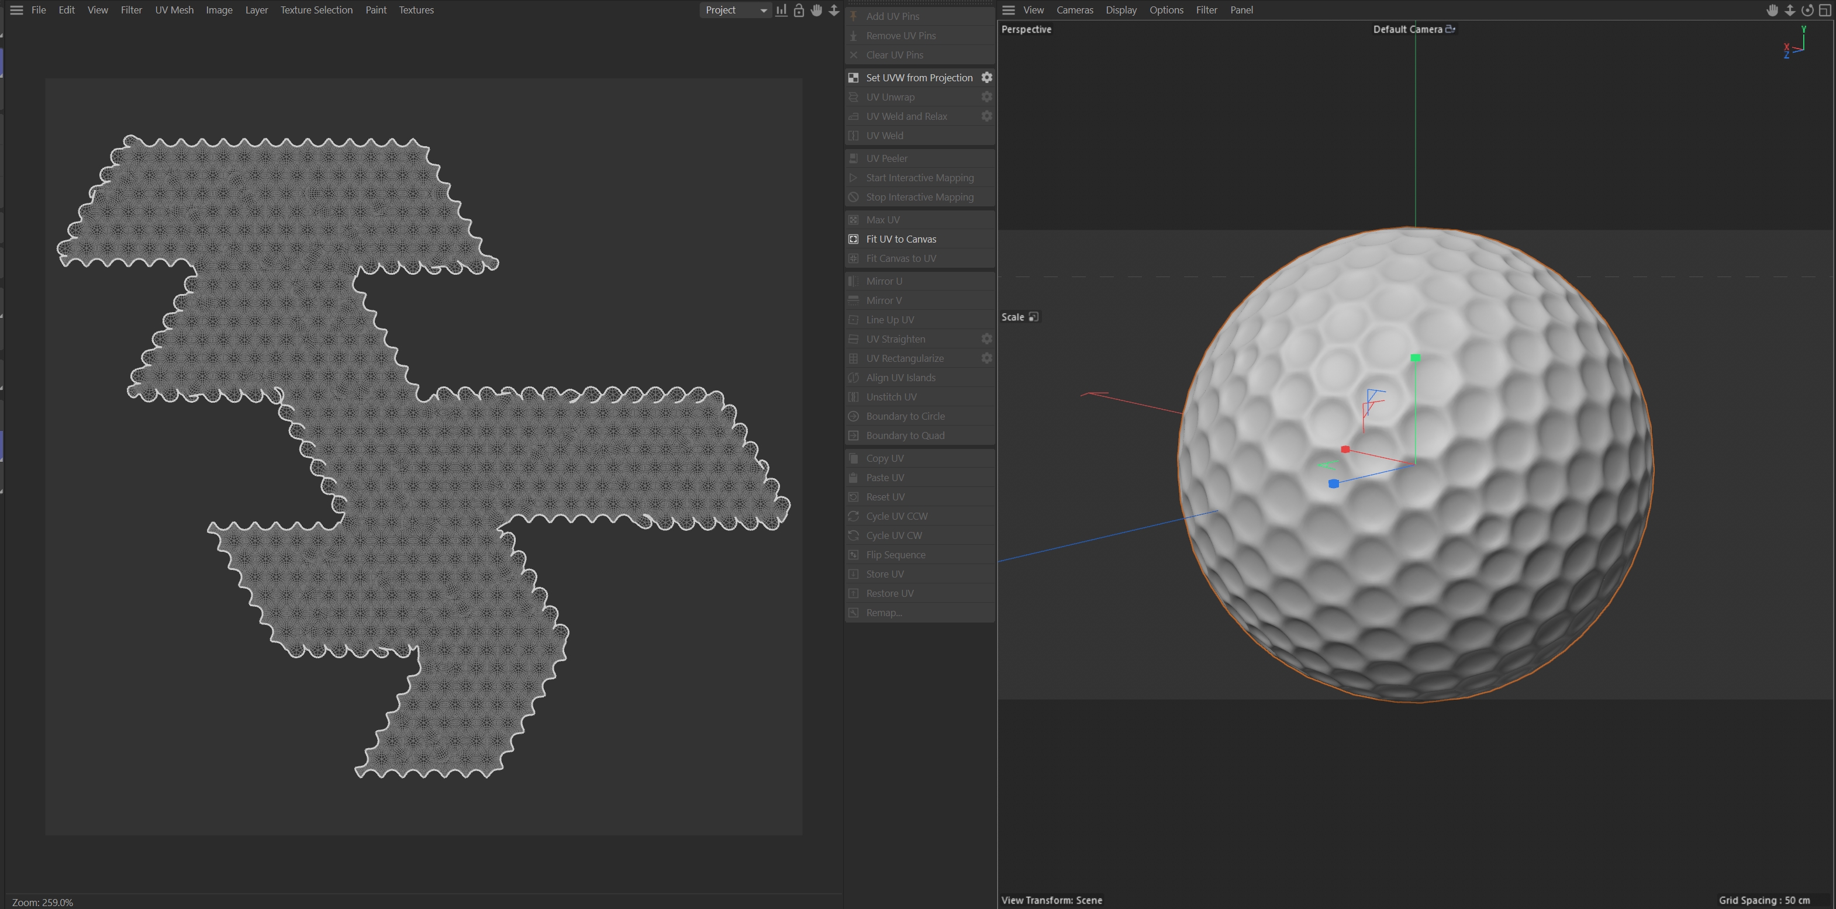Toggle the viewport layout maximize icon
The width and height of the screenshot is (1836, 909).
tap(1825, 10)
